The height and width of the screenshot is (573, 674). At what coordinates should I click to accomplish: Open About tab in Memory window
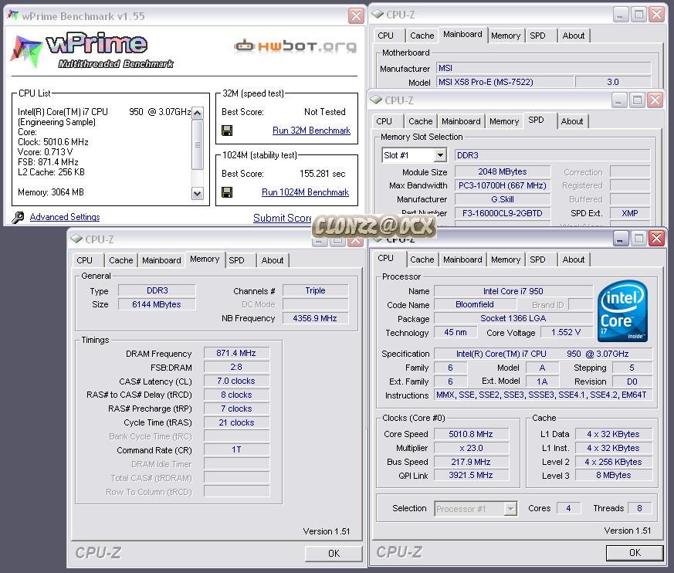[272, 260]
